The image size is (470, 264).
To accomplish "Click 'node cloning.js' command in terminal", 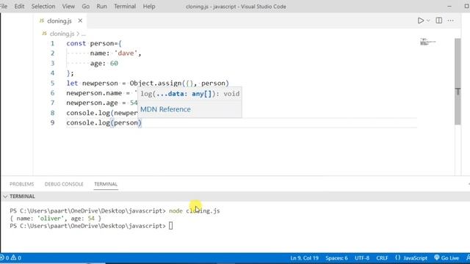I will point(194,210).
